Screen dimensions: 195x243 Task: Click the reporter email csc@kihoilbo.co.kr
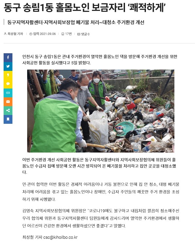[60, 237]
